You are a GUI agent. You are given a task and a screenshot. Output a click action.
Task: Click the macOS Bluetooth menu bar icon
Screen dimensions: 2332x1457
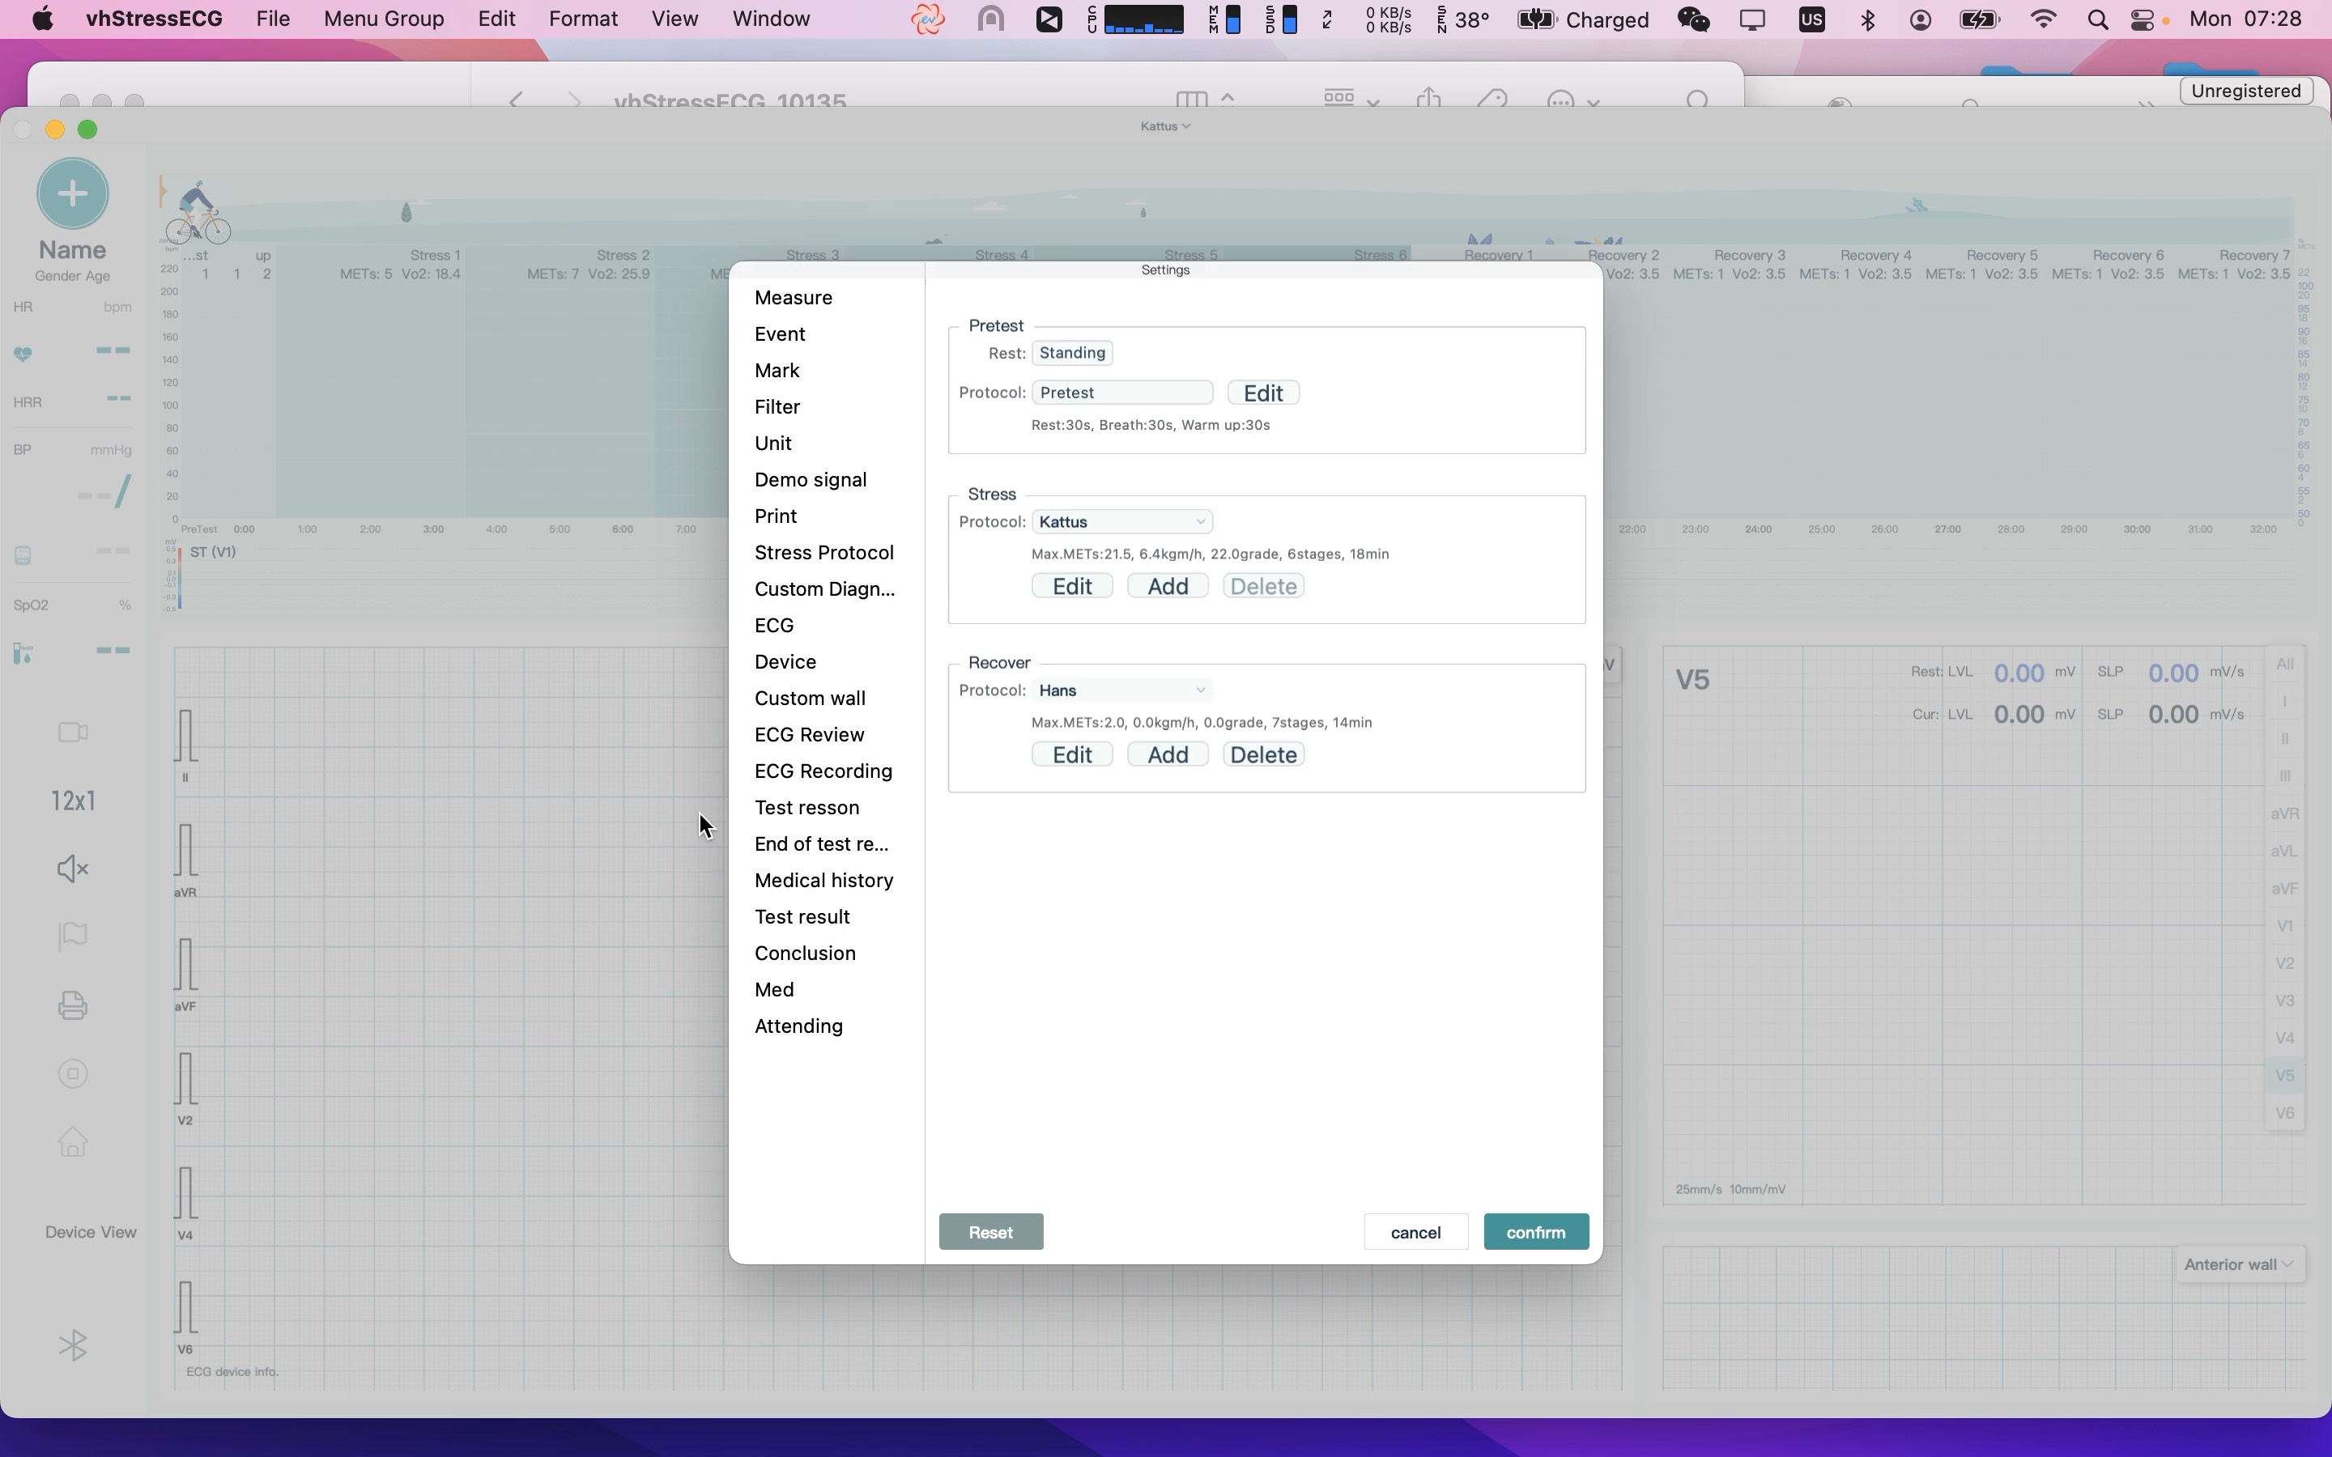1867,19
